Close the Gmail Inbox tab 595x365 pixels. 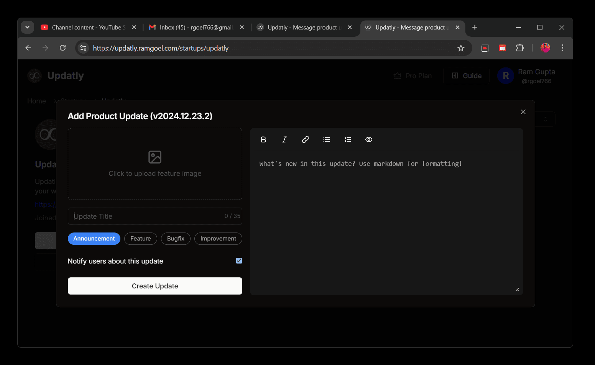click(x=242, y=27)
